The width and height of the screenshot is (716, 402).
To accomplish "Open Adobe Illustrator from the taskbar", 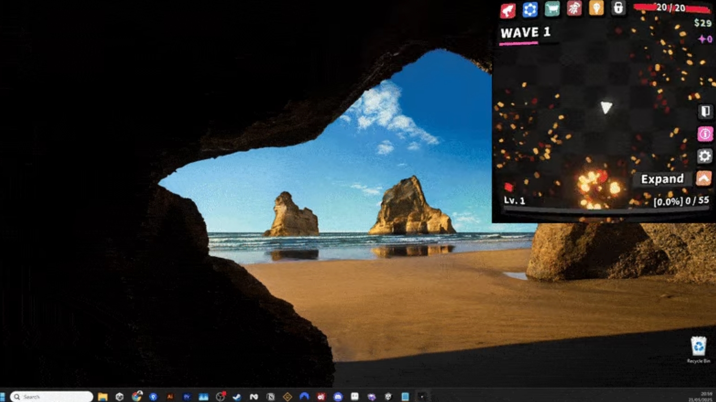I will pos(170,397).
